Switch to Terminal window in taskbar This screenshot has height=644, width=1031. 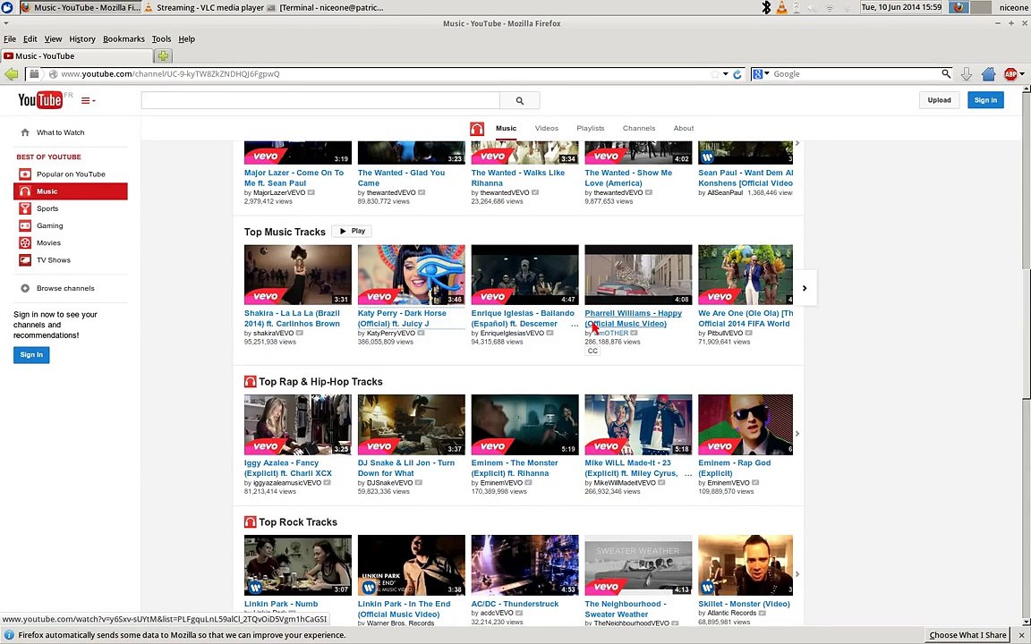[326, 7]
